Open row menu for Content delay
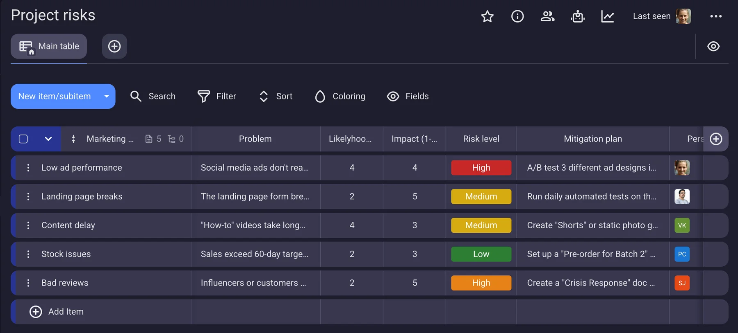This screenshot has width=738, height=333. pos(28,225)
